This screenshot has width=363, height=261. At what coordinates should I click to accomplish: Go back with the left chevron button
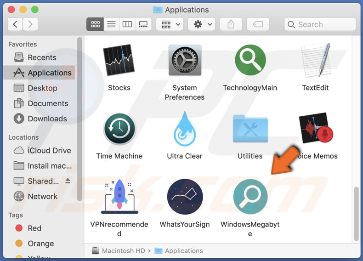click(15, 24)
